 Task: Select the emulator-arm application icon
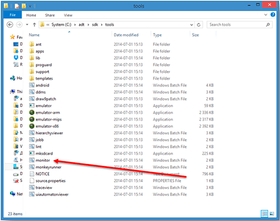pos(32,112)
